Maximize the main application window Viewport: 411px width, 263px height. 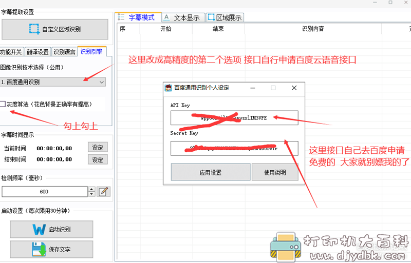tap(390, 3)
